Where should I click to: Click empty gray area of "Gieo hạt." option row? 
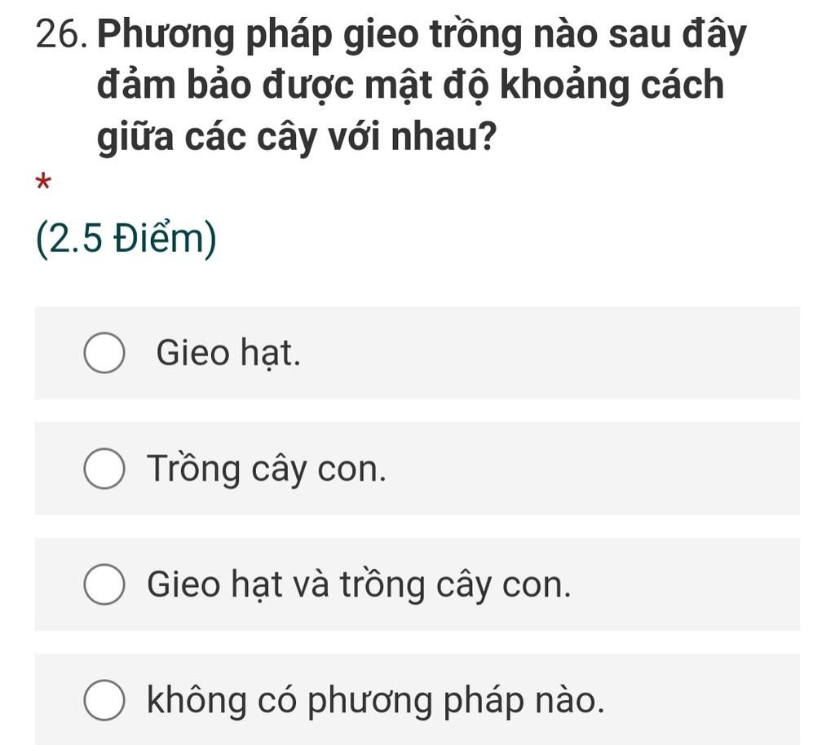(x=549, y=353)
